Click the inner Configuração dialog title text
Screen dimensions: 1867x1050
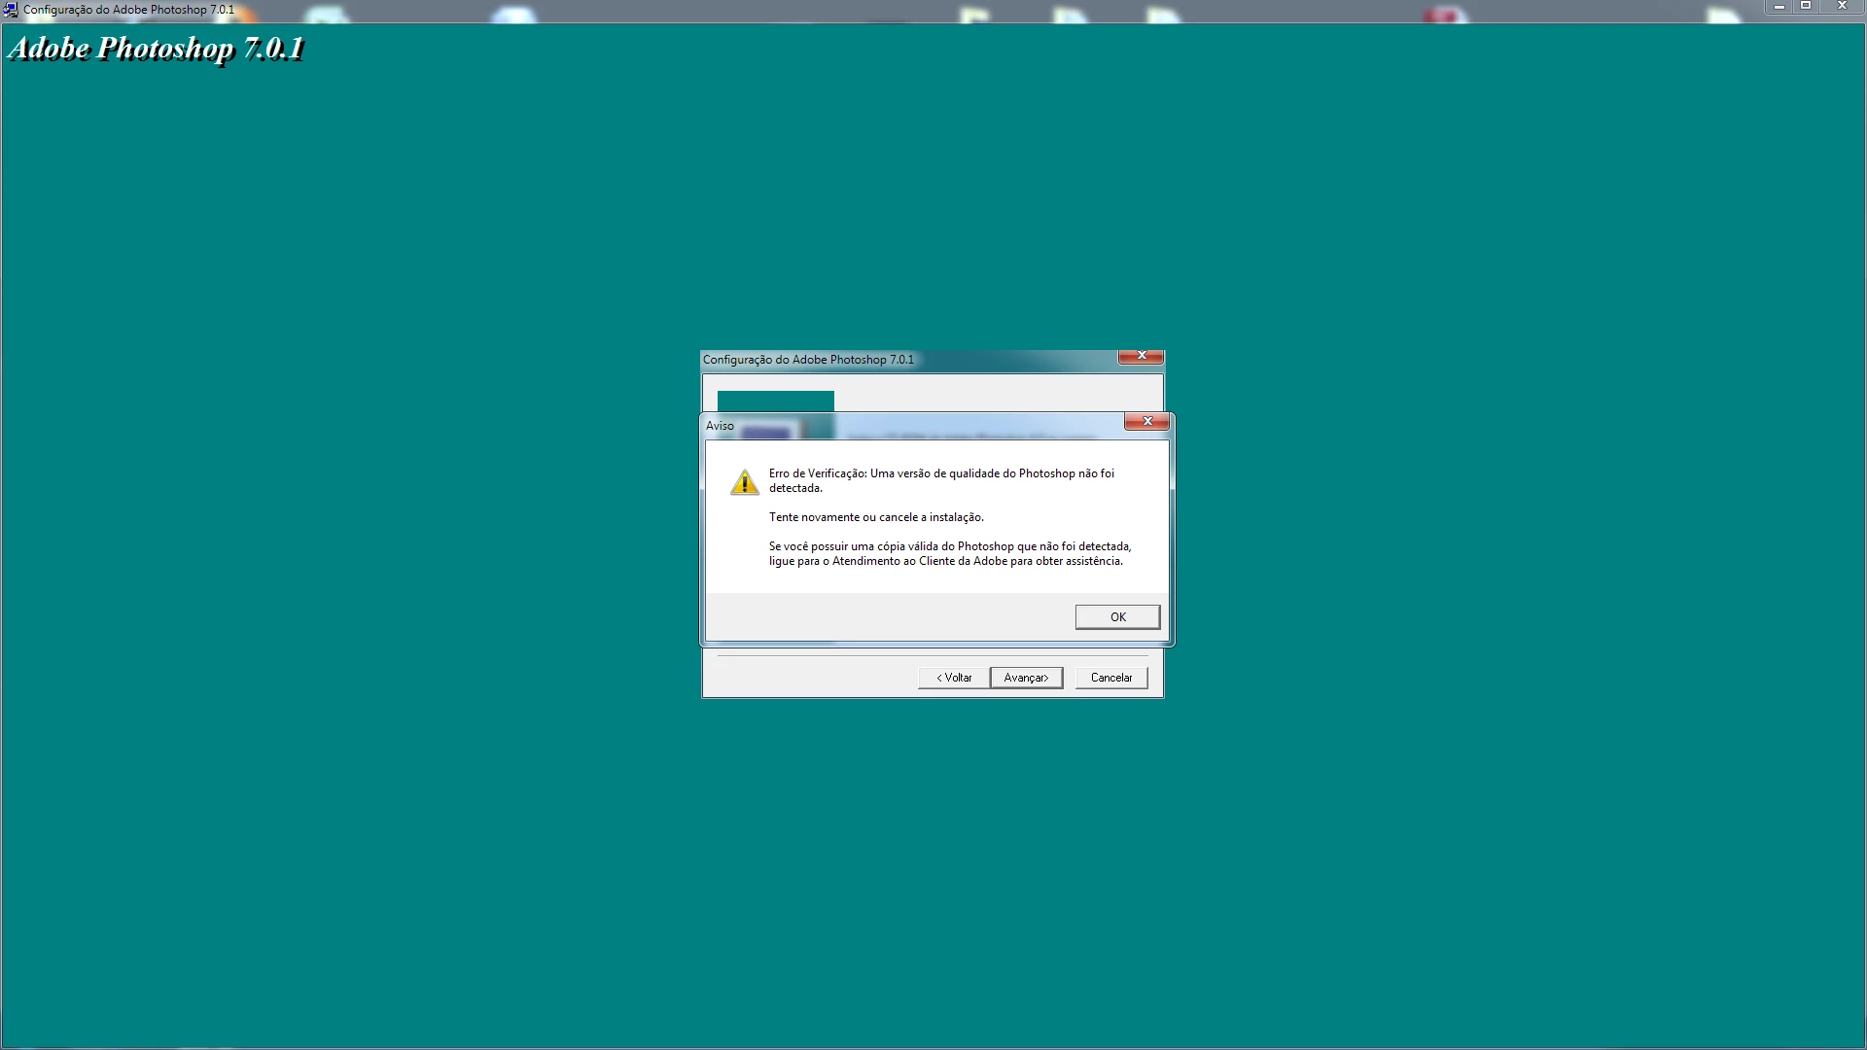click(808, 360)
